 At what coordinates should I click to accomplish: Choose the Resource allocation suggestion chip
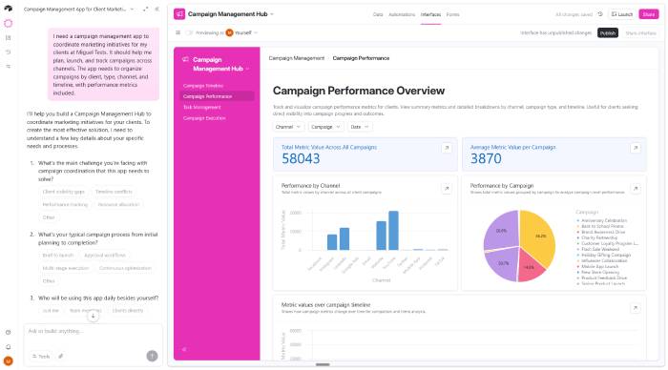(118, 204)
